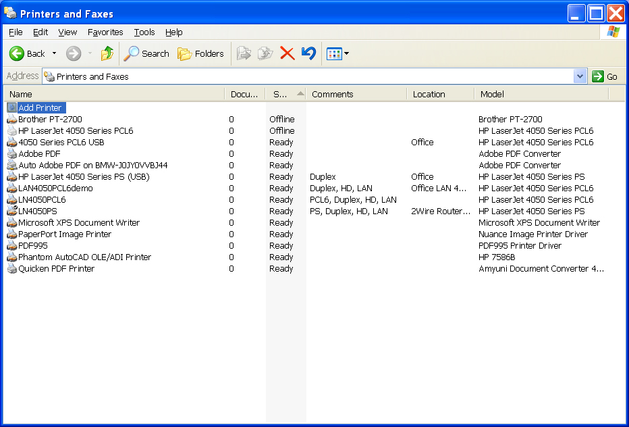Click the blue Undo toolbar icon

point(308,53)
